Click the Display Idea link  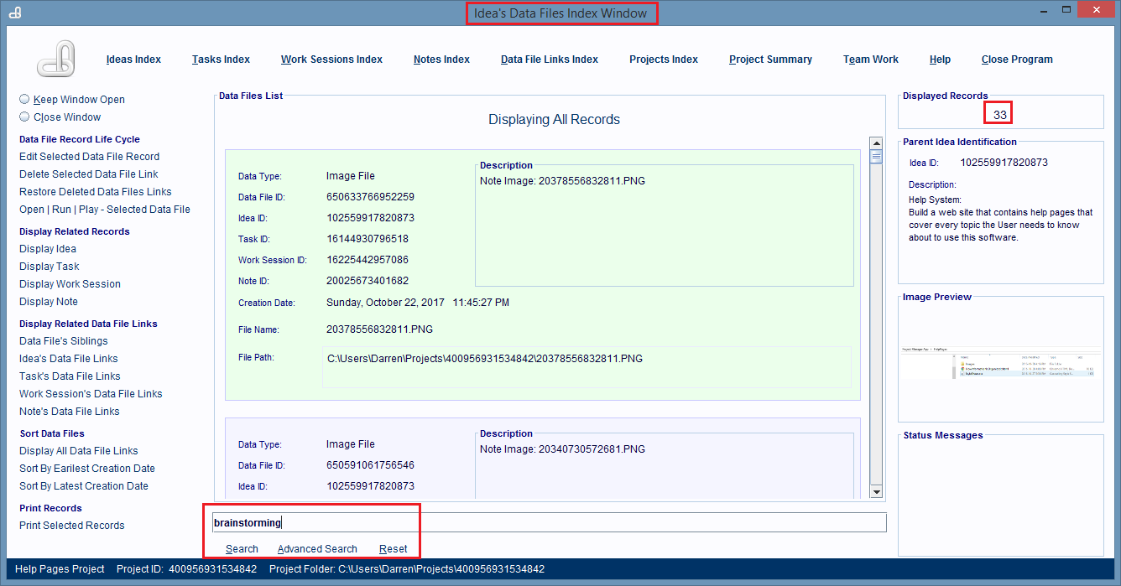tap(48, 249)
